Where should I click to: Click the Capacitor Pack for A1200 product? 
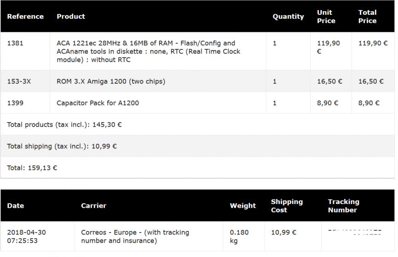(x=98, y=103)
